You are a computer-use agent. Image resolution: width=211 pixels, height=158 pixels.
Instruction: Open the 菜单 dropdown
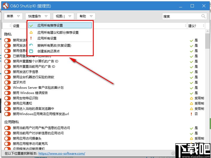(13, 16)
